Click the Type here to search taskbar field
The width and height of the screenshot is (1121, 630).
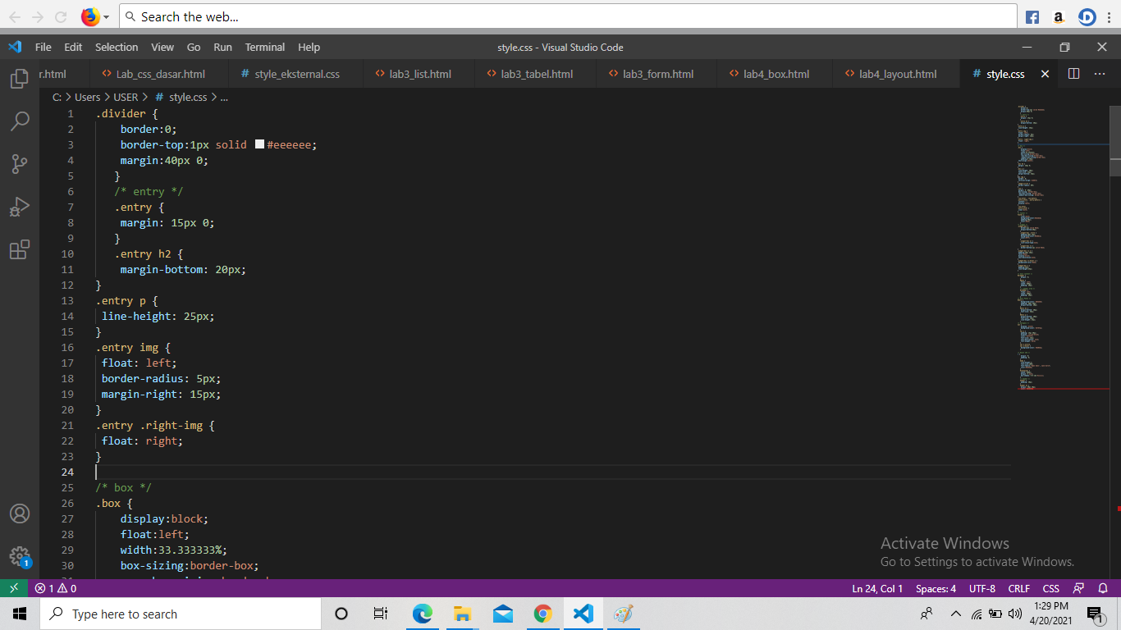pos(181,613)
